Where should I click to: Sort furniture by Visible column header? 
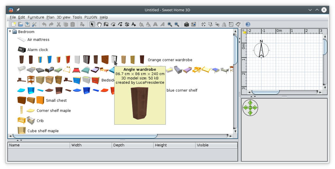(x=217, y=145)
